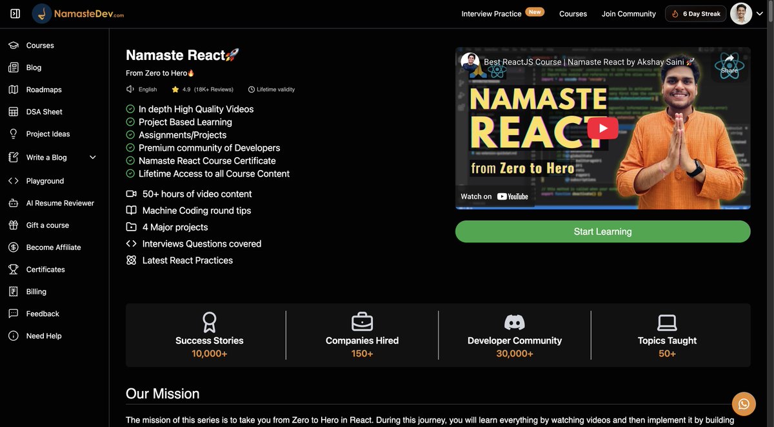Click the Success Stories award ribbon icon
Screen dimensions: 774x427
(210, 322)
